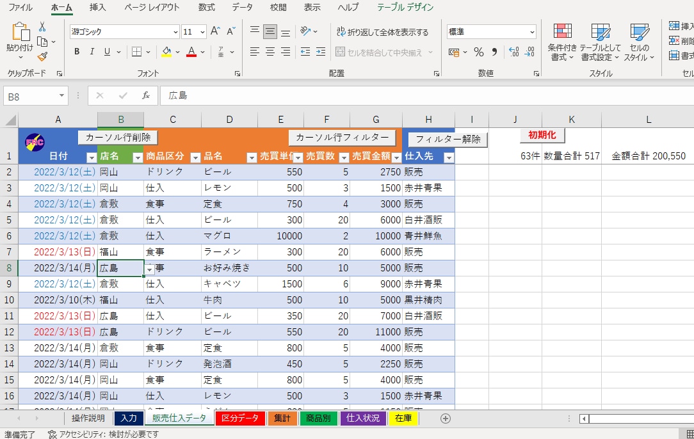Open the font size dropdown
Viewport: 694px width, 439px height.
tap(202, 32)
